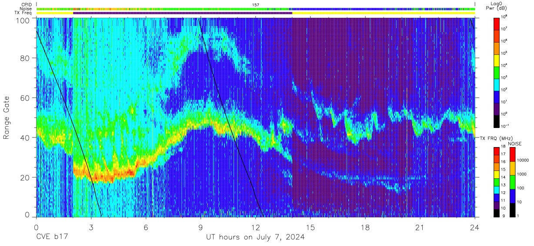Click the 'NOISE' legend title
Screen dimensions: 534x246
514,144
